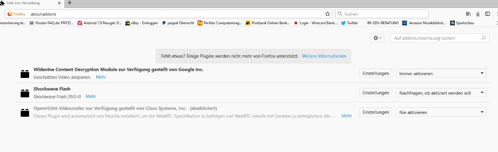
Task: Select the Add-ons-Verwaltung tab
Action: tap(32, 3)
